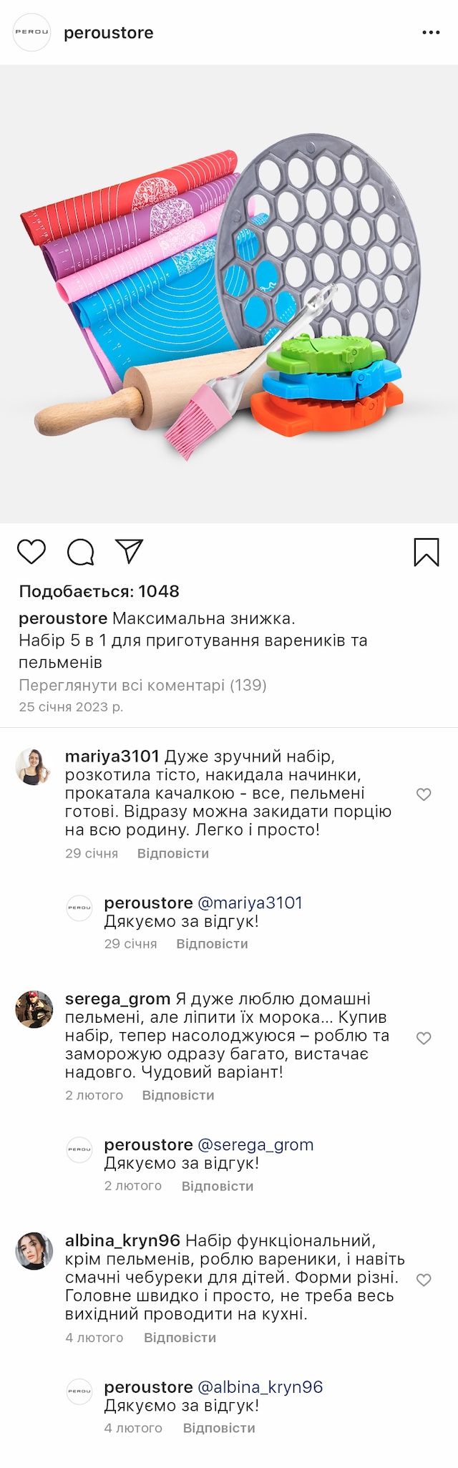Viewport: 458px width, 1468px height.
Task: Reply to mariya3101's comment
Action: pos(173,853)
